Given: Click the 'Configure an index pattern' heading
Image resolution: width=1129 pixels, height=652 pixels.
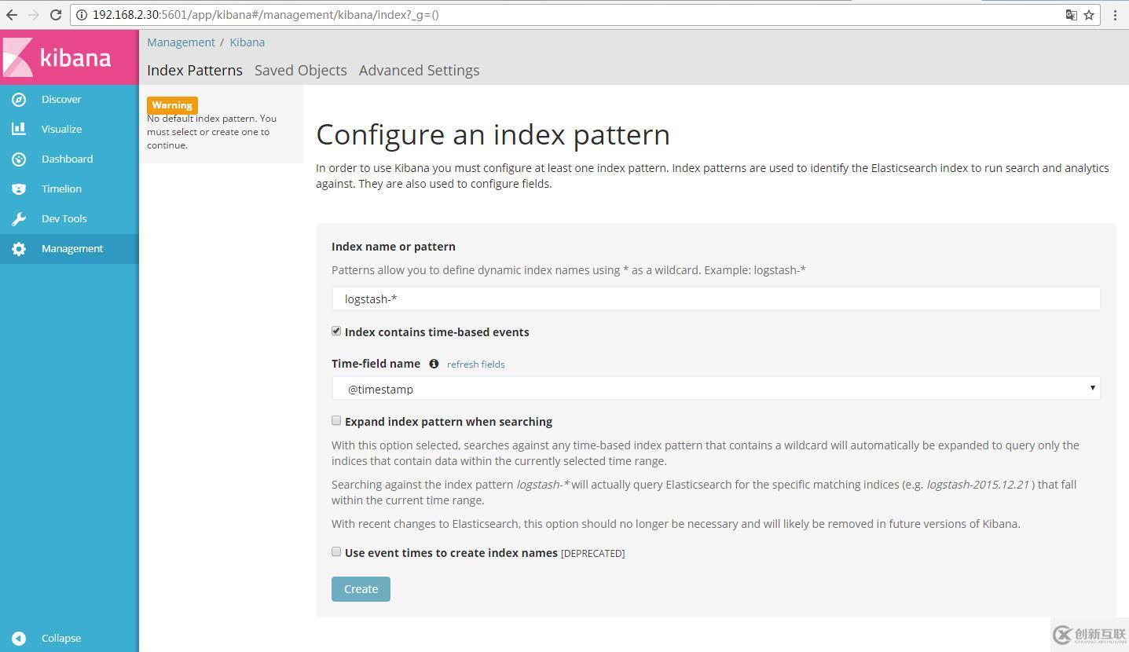Looking at the screenshot, I should pos(493,134).
